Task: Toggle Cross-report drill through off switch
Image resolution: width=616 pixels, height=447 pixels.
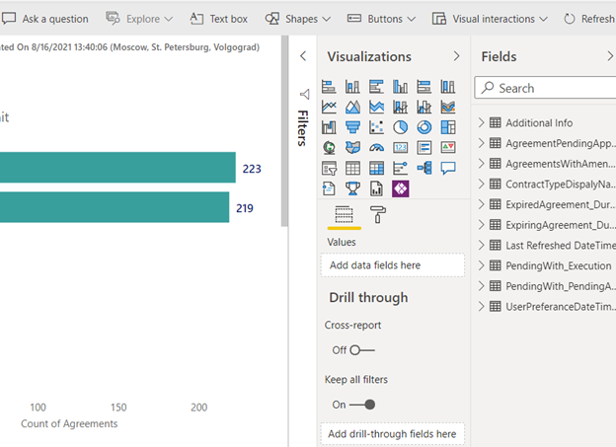Action: 361,349
